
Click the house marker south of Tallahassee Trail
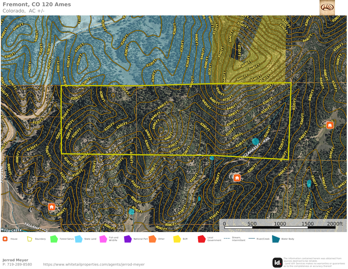237,178
